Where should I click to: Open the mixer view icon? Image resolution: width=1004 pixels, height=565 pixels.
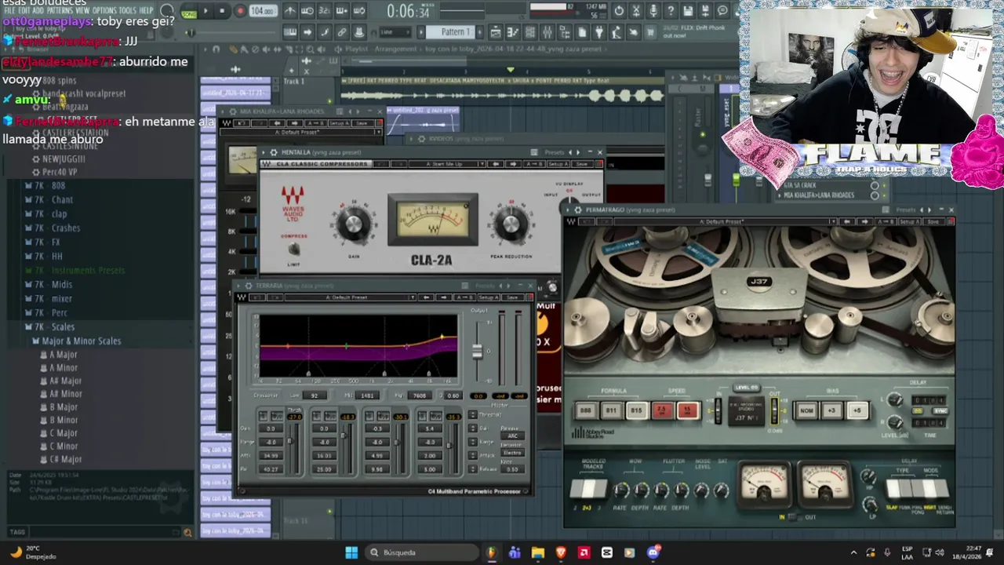pos(547,32)
